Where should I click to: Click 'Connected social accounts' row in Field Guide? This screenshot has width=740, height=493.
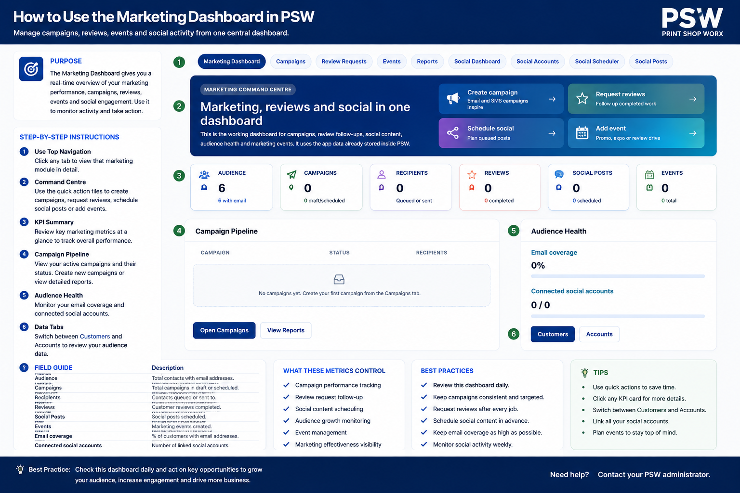click(x=146, y=446)
